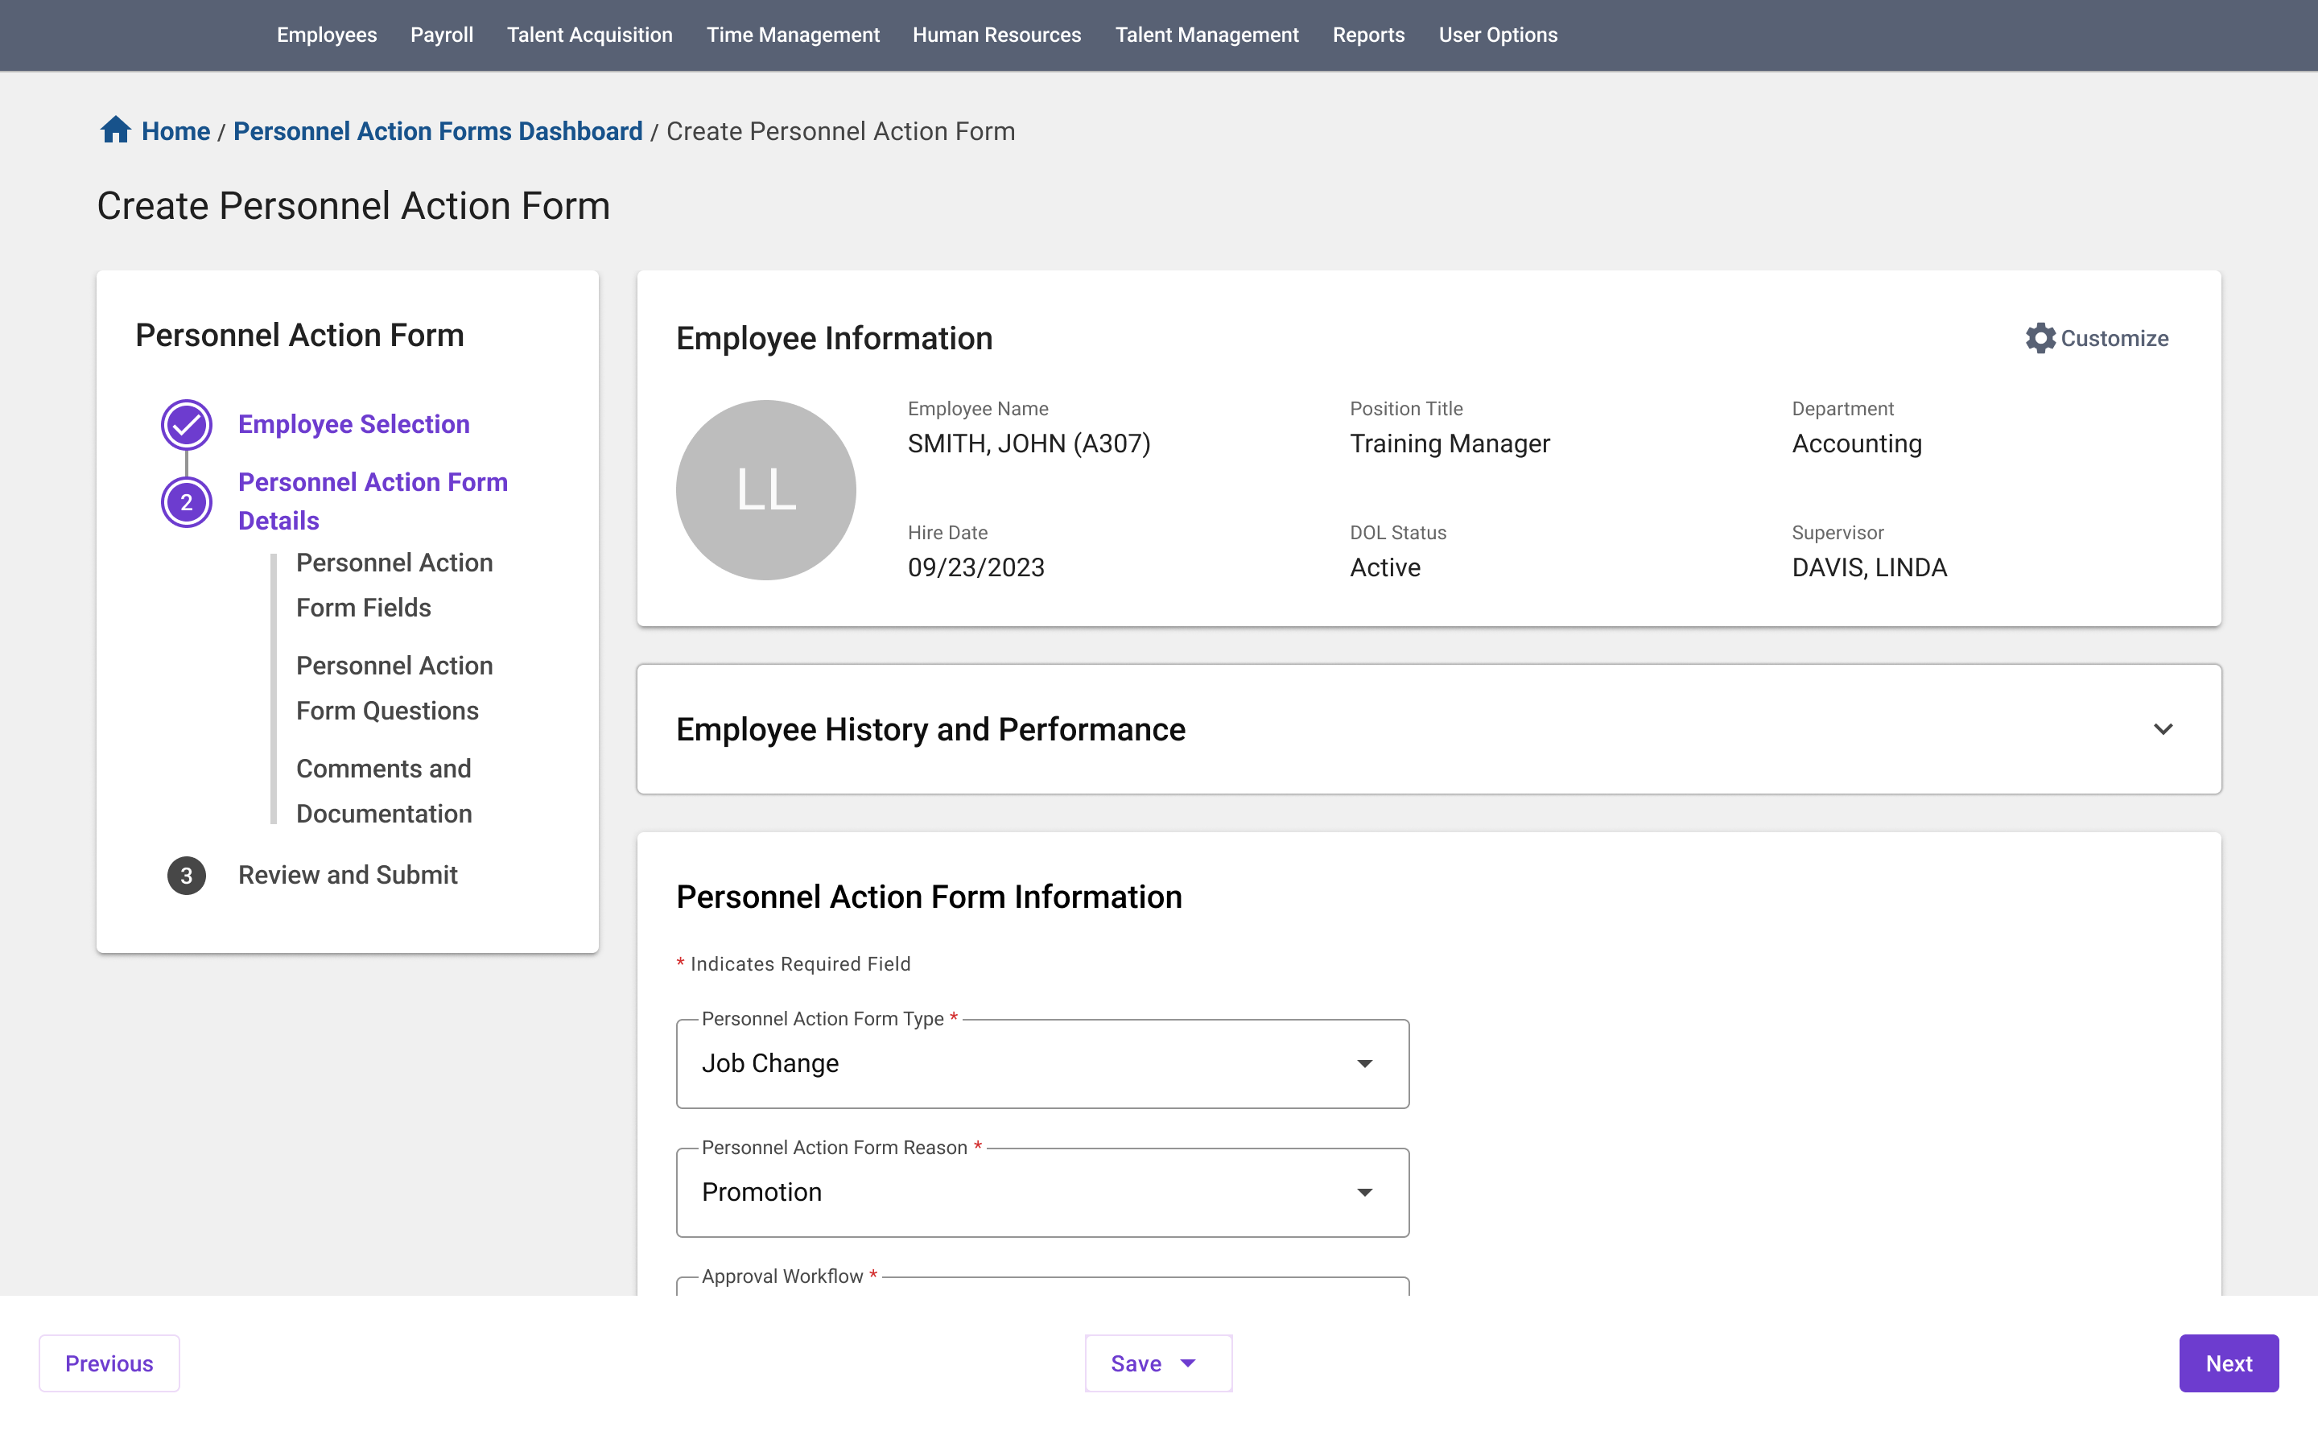The width and height of the screenshot is (2318, 1431).
Task: Open the Employees menu
Action: 327,35
